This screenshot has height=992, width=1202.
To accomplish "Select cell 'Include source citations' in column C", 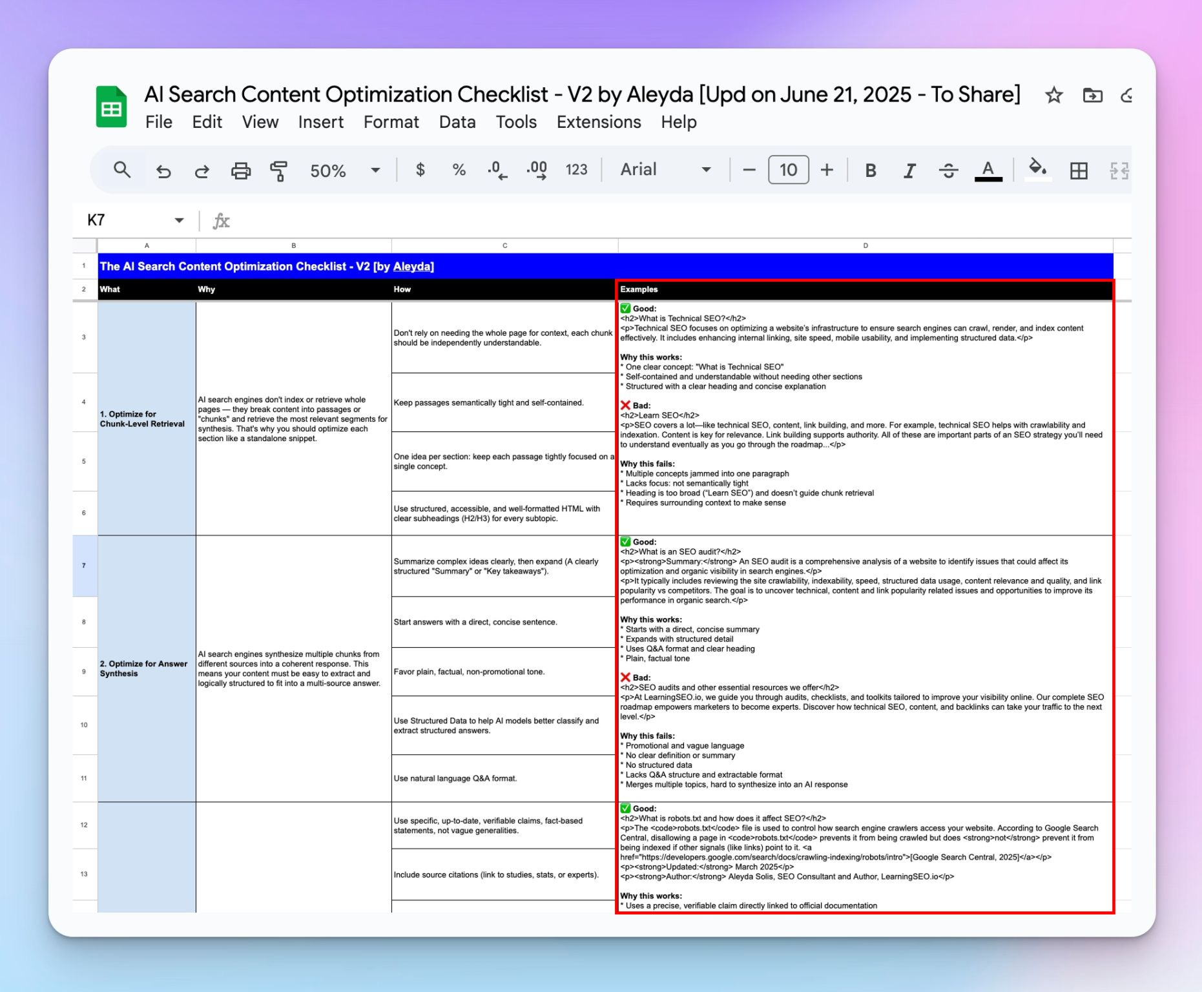I will tap(504, 874).
